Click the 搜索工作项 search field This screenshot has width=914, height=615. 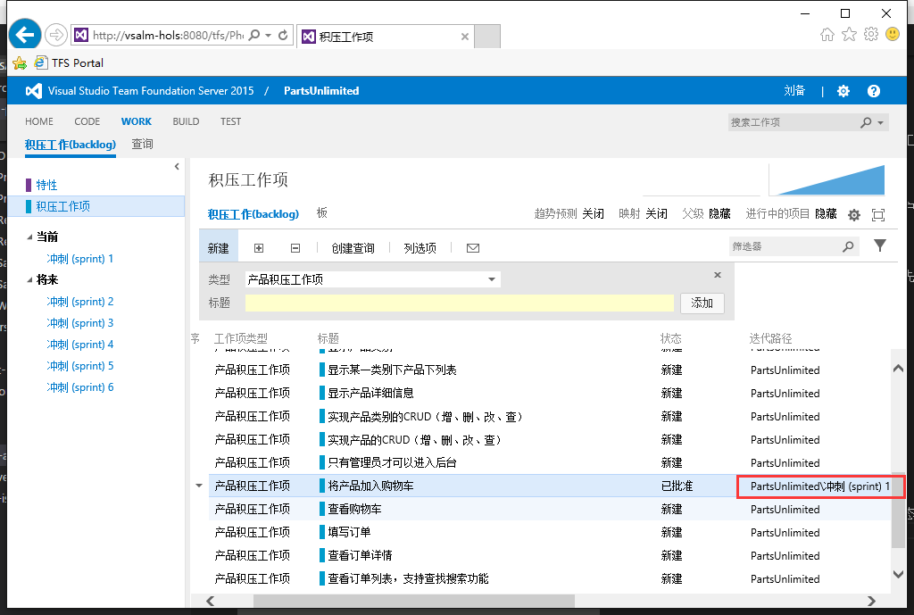point(793,122)
